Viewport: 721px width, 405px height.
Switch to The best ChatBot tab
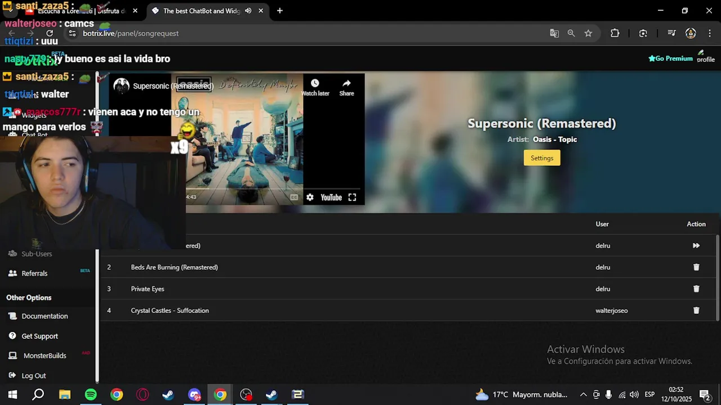[202, 11]
